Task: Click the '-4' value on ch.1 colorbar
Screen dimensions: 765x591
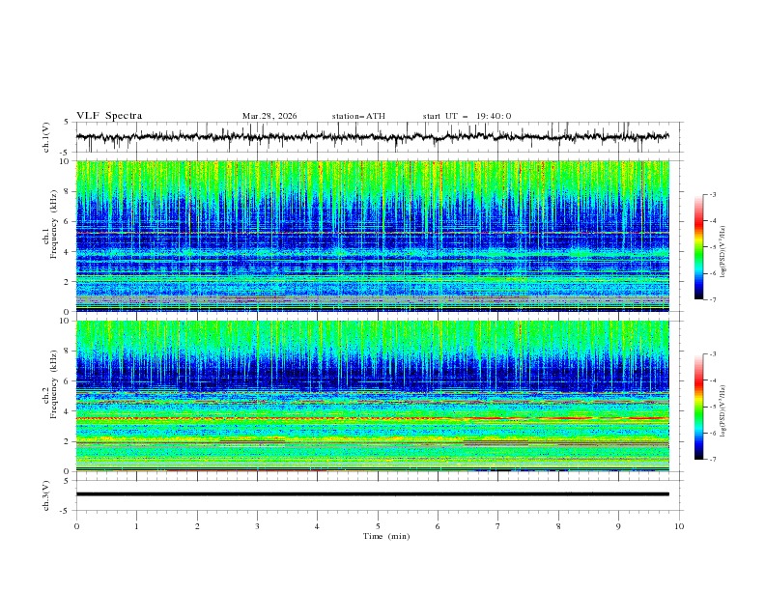Action: pyautogui.click(x=713, y=221)
